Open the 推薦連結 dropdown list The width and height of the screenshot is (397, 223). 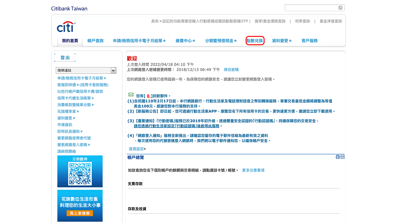[x=86, y=70]
